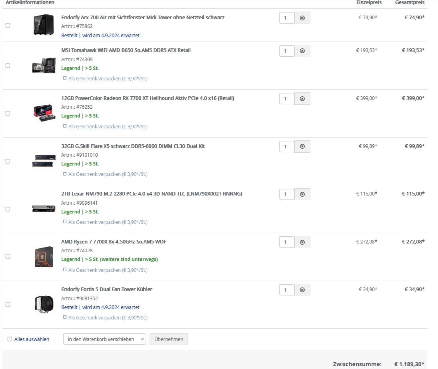Click 'Bestellt | wird am 4.9.2024 erwartet' under Arx 700
Image resolution: width=438 pixels, height=369 pixels.
100,36
